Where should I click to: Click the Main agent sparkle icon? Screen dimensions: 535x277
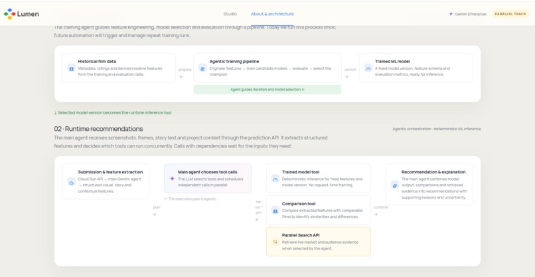tap(173, 178)
